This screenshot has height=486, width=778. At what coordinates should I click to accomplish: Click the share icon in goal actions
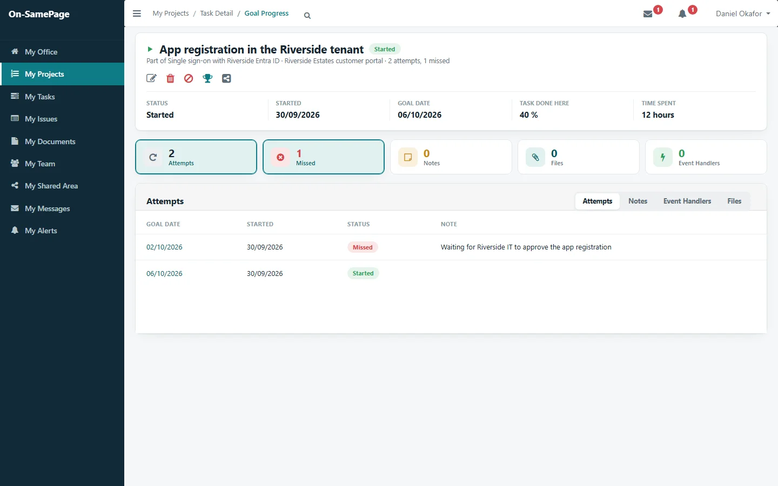click(226, 78)
